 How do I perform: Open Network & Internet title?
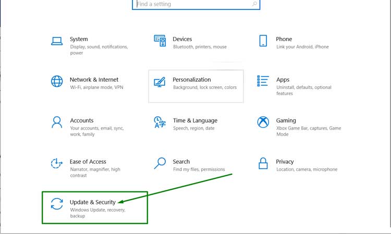pyautogui.click(x=94, y=80)
